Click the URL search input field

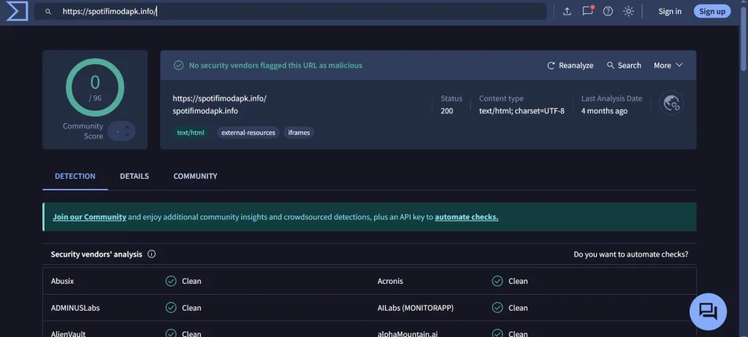(290, 12)
